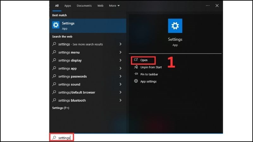Click the Settings gear icon in Best match
Image resolution: width=253 pixels, height=142 pixels.
tap(56, 25)
